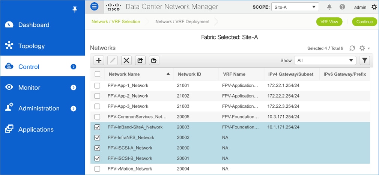Click the Administration user-gear icon
This screenshot has width=379, height=175.
9,108
